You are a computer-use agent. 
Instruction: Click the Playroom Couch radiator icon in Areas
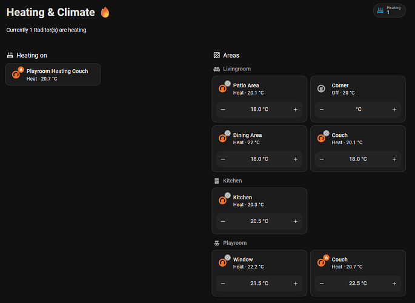click(321, 262)
